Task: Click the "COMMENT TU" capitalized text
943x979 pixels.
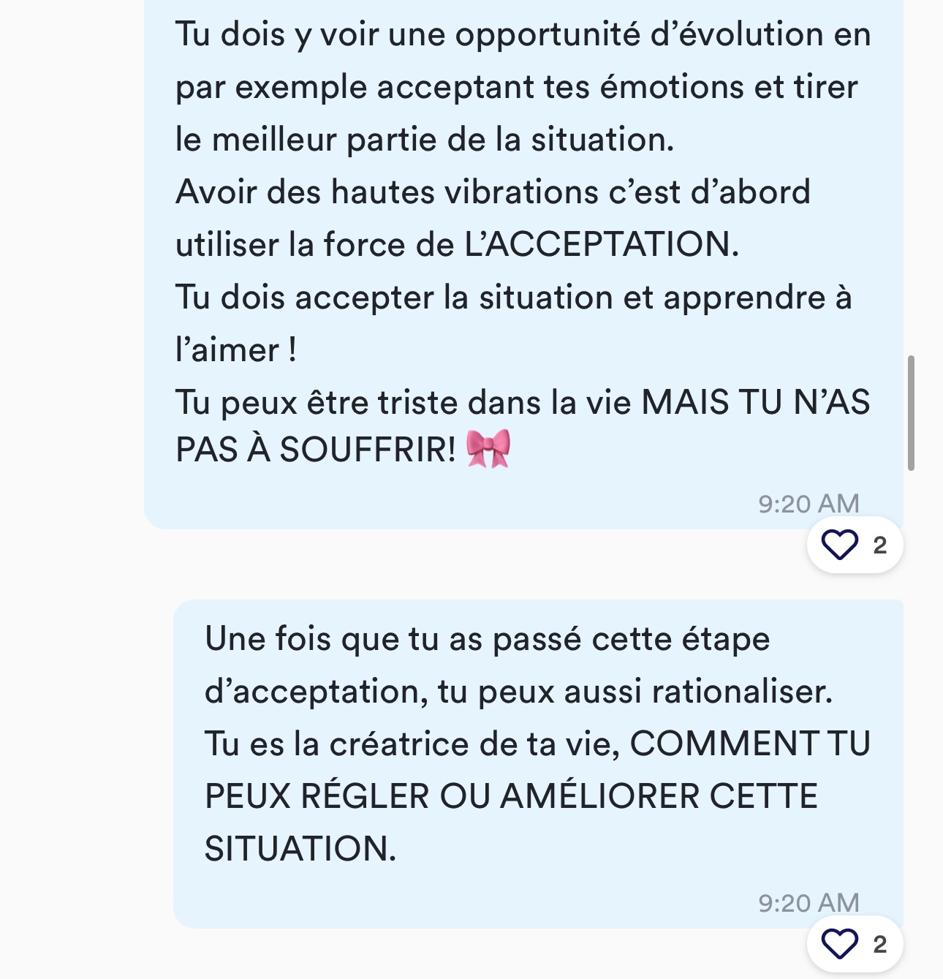Action: [x=750, y=744]
